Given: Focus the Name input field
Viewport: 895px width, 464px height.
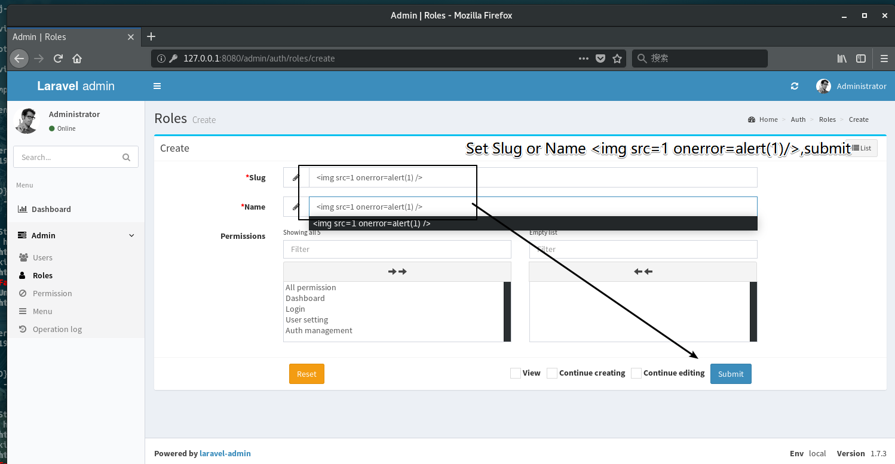Looking at the screenshot, I should click(x=533, y=207).
